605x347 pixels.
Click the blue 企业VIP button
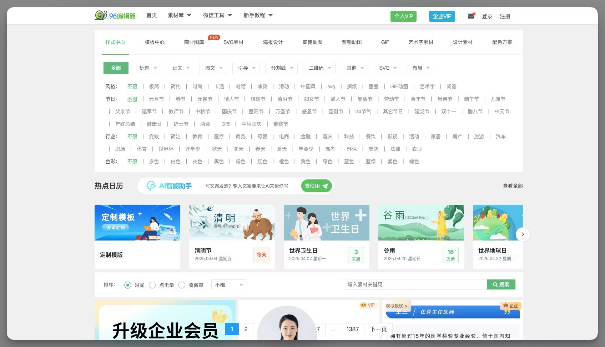click(x=442, y=16)
